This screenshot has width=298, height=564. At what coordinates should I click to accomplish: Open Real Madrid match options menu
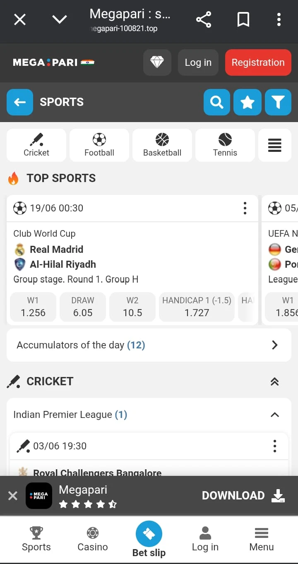pyautogui.click(x=245, y=208)
